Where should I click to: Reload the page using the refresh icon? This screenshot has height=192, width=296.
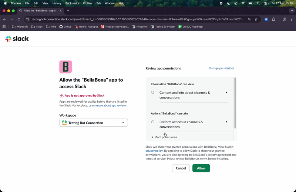coord(19,19)
